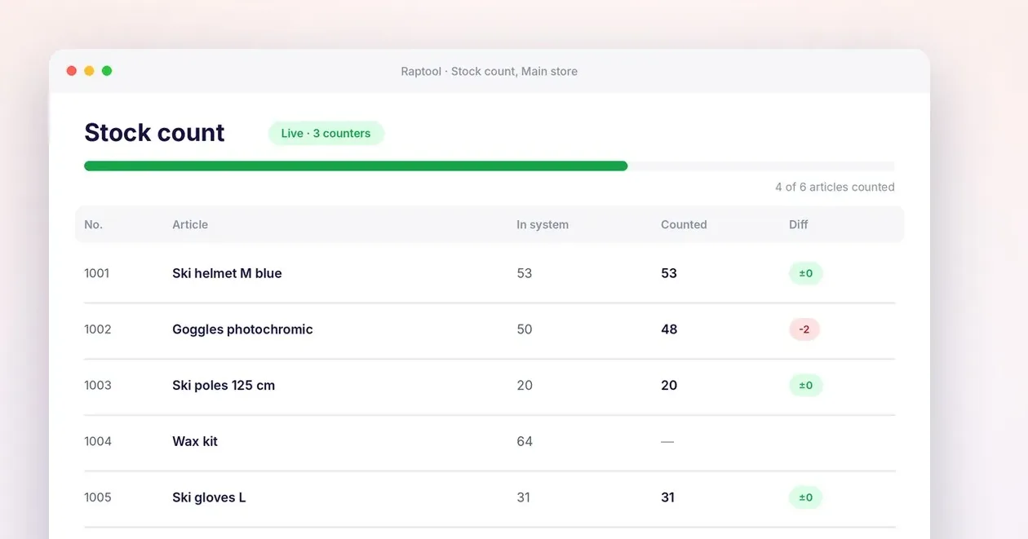Click the window title Raptool · Stock count, Main store
Screen dimensions: 1028x539
pos(490,71)
